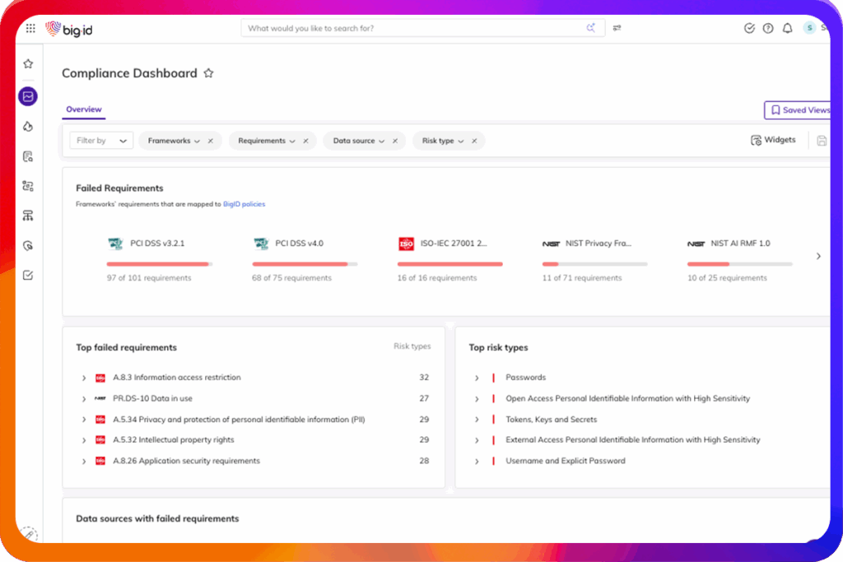Remove the Risk type filter chip
This screenshot has height=562, width=843.
point(473,141)
